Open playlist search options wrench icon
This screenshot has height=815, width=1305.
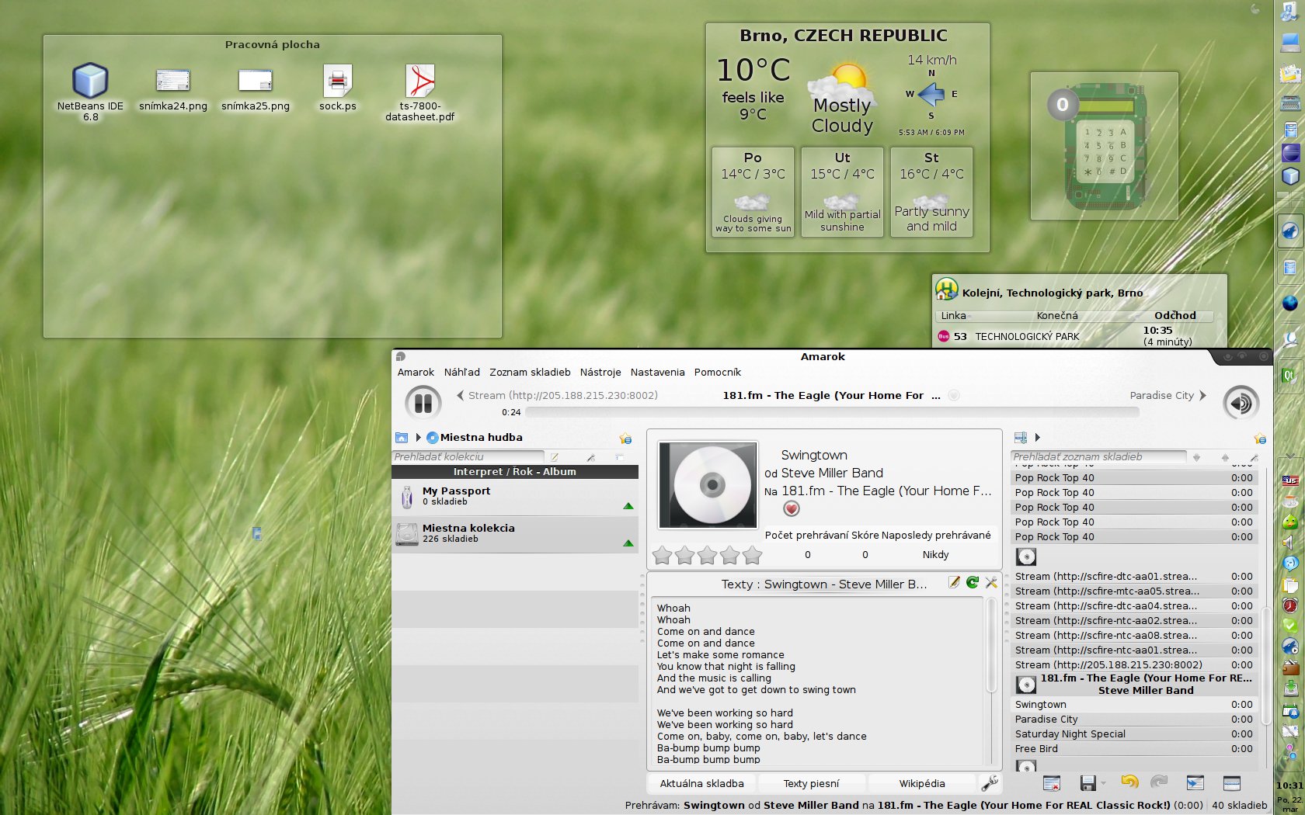(x=1254, y=457)
